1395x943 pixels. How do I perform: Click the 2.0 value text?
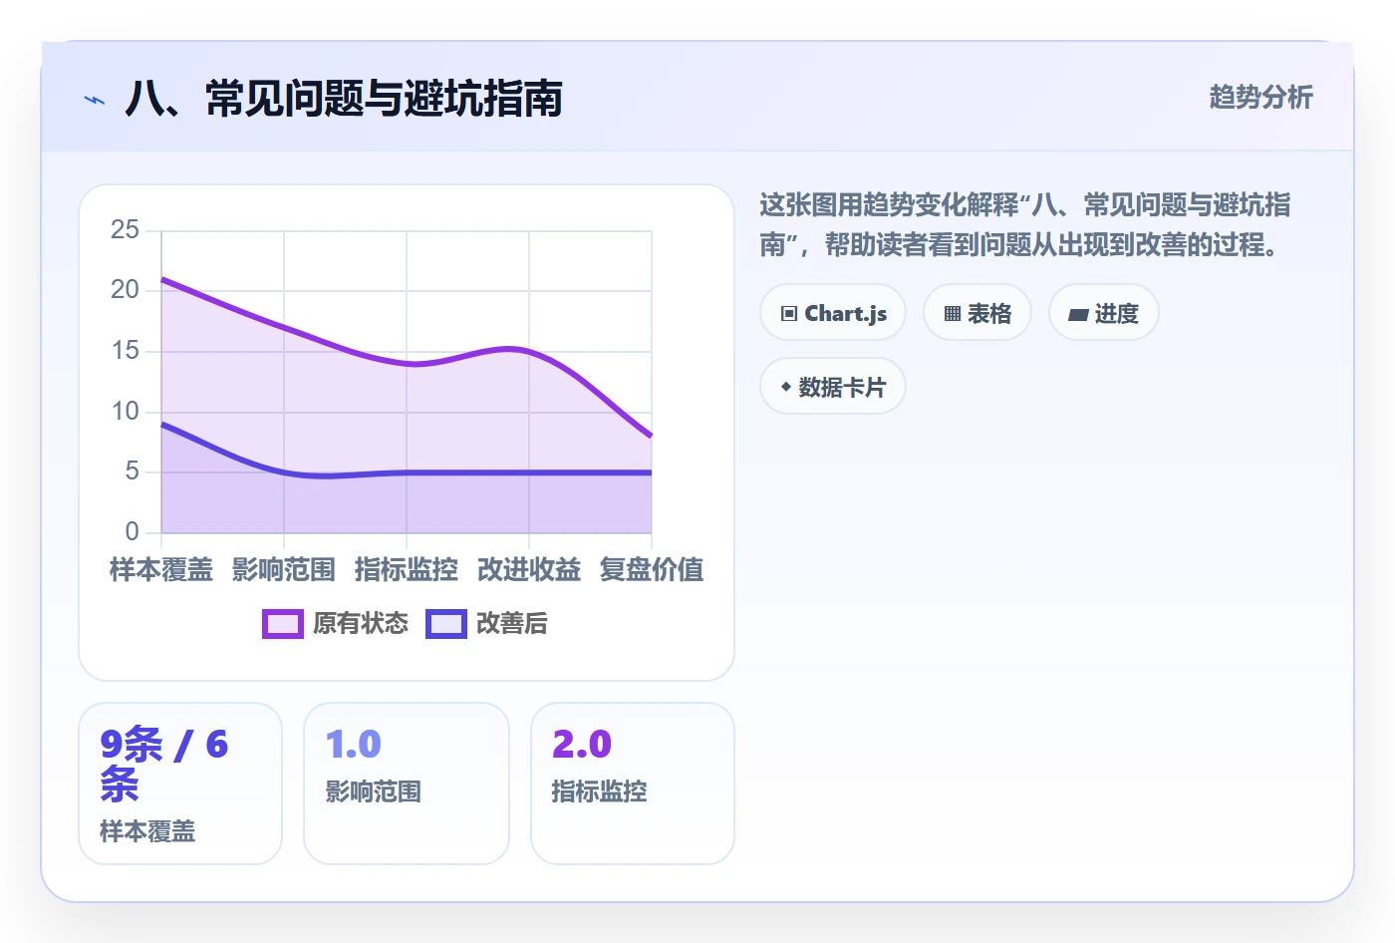point(582,745)
